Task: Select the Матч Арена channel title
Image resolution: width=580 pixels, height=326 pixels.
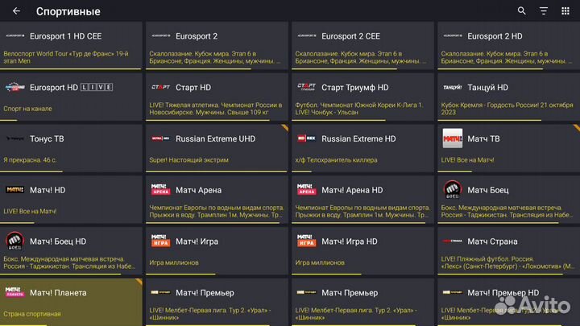Action: coord(198,190)
